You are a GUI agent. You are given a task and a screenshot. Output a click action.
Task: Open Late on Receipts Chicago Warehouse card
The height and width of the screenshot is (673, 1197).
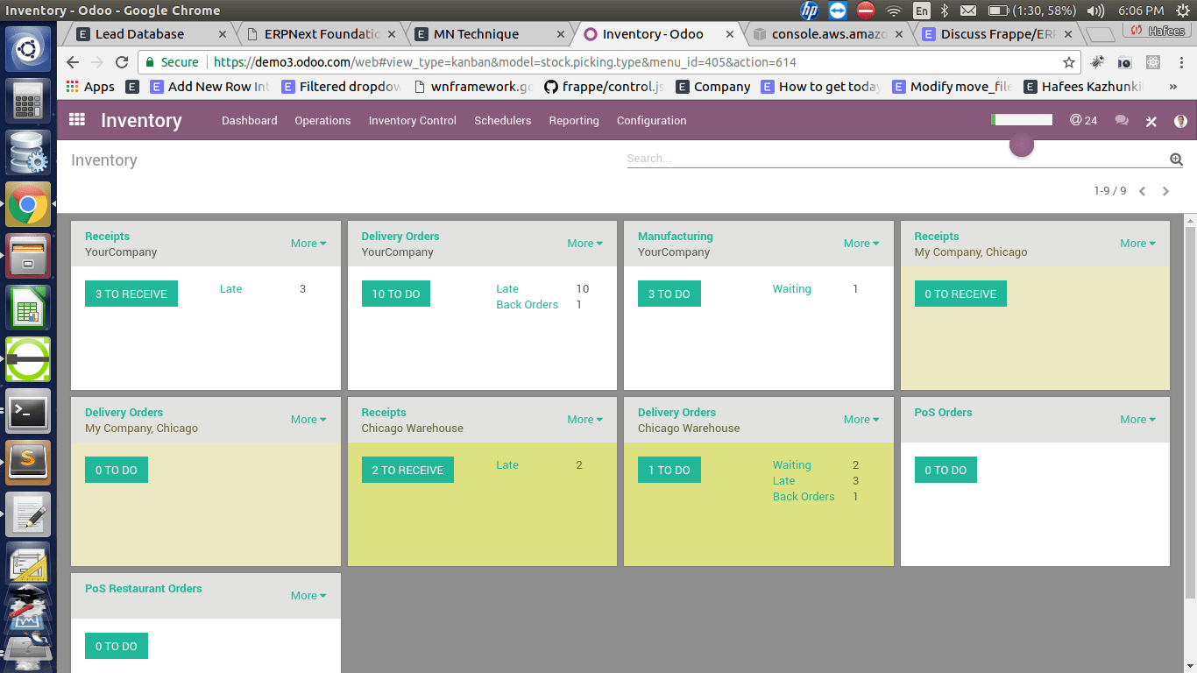[x=507, y=465]
